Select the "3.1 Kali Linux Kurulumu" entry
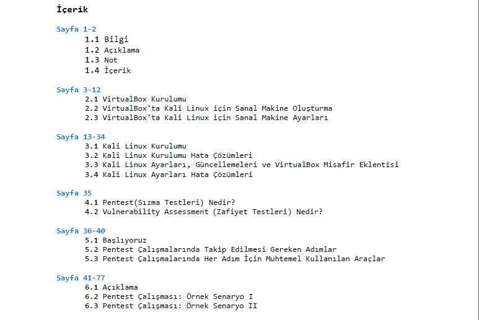479x320 pixels. tap(136, 146)
